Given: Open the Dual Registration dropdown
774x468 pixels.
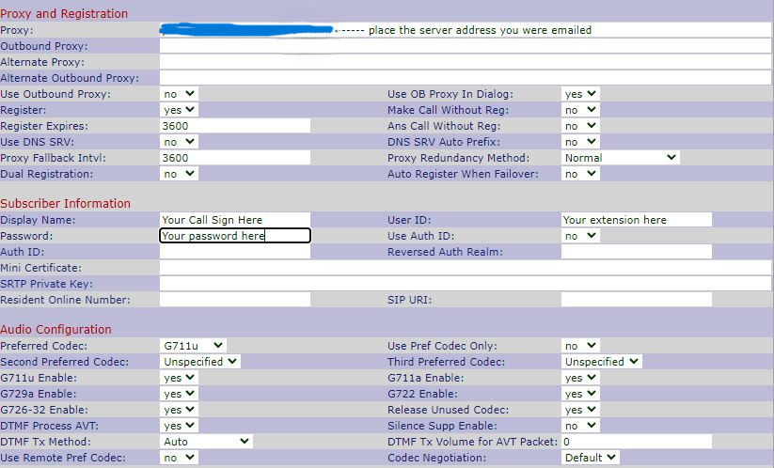Looking at the screenshot, I should [179, 174].
